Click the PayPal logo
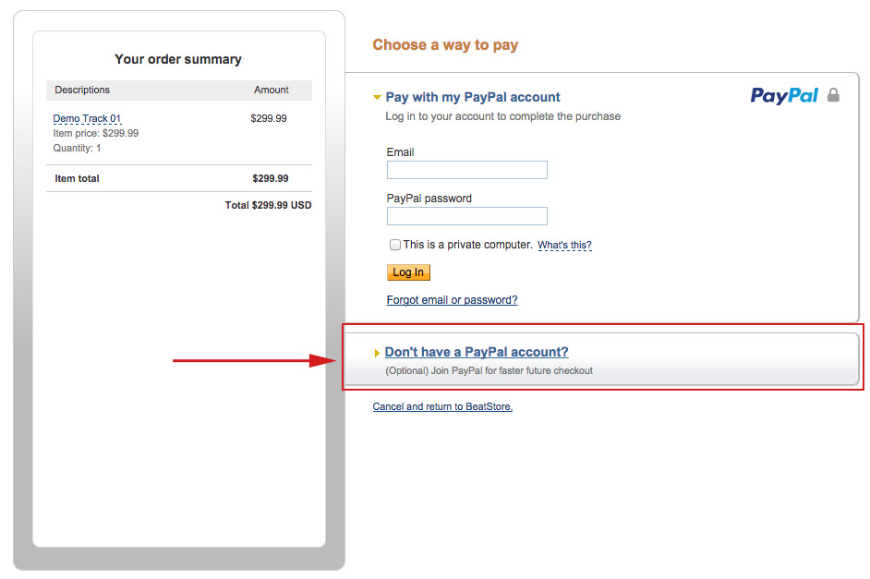This screenshot has height=579, width=870. (x=784, y=96)
